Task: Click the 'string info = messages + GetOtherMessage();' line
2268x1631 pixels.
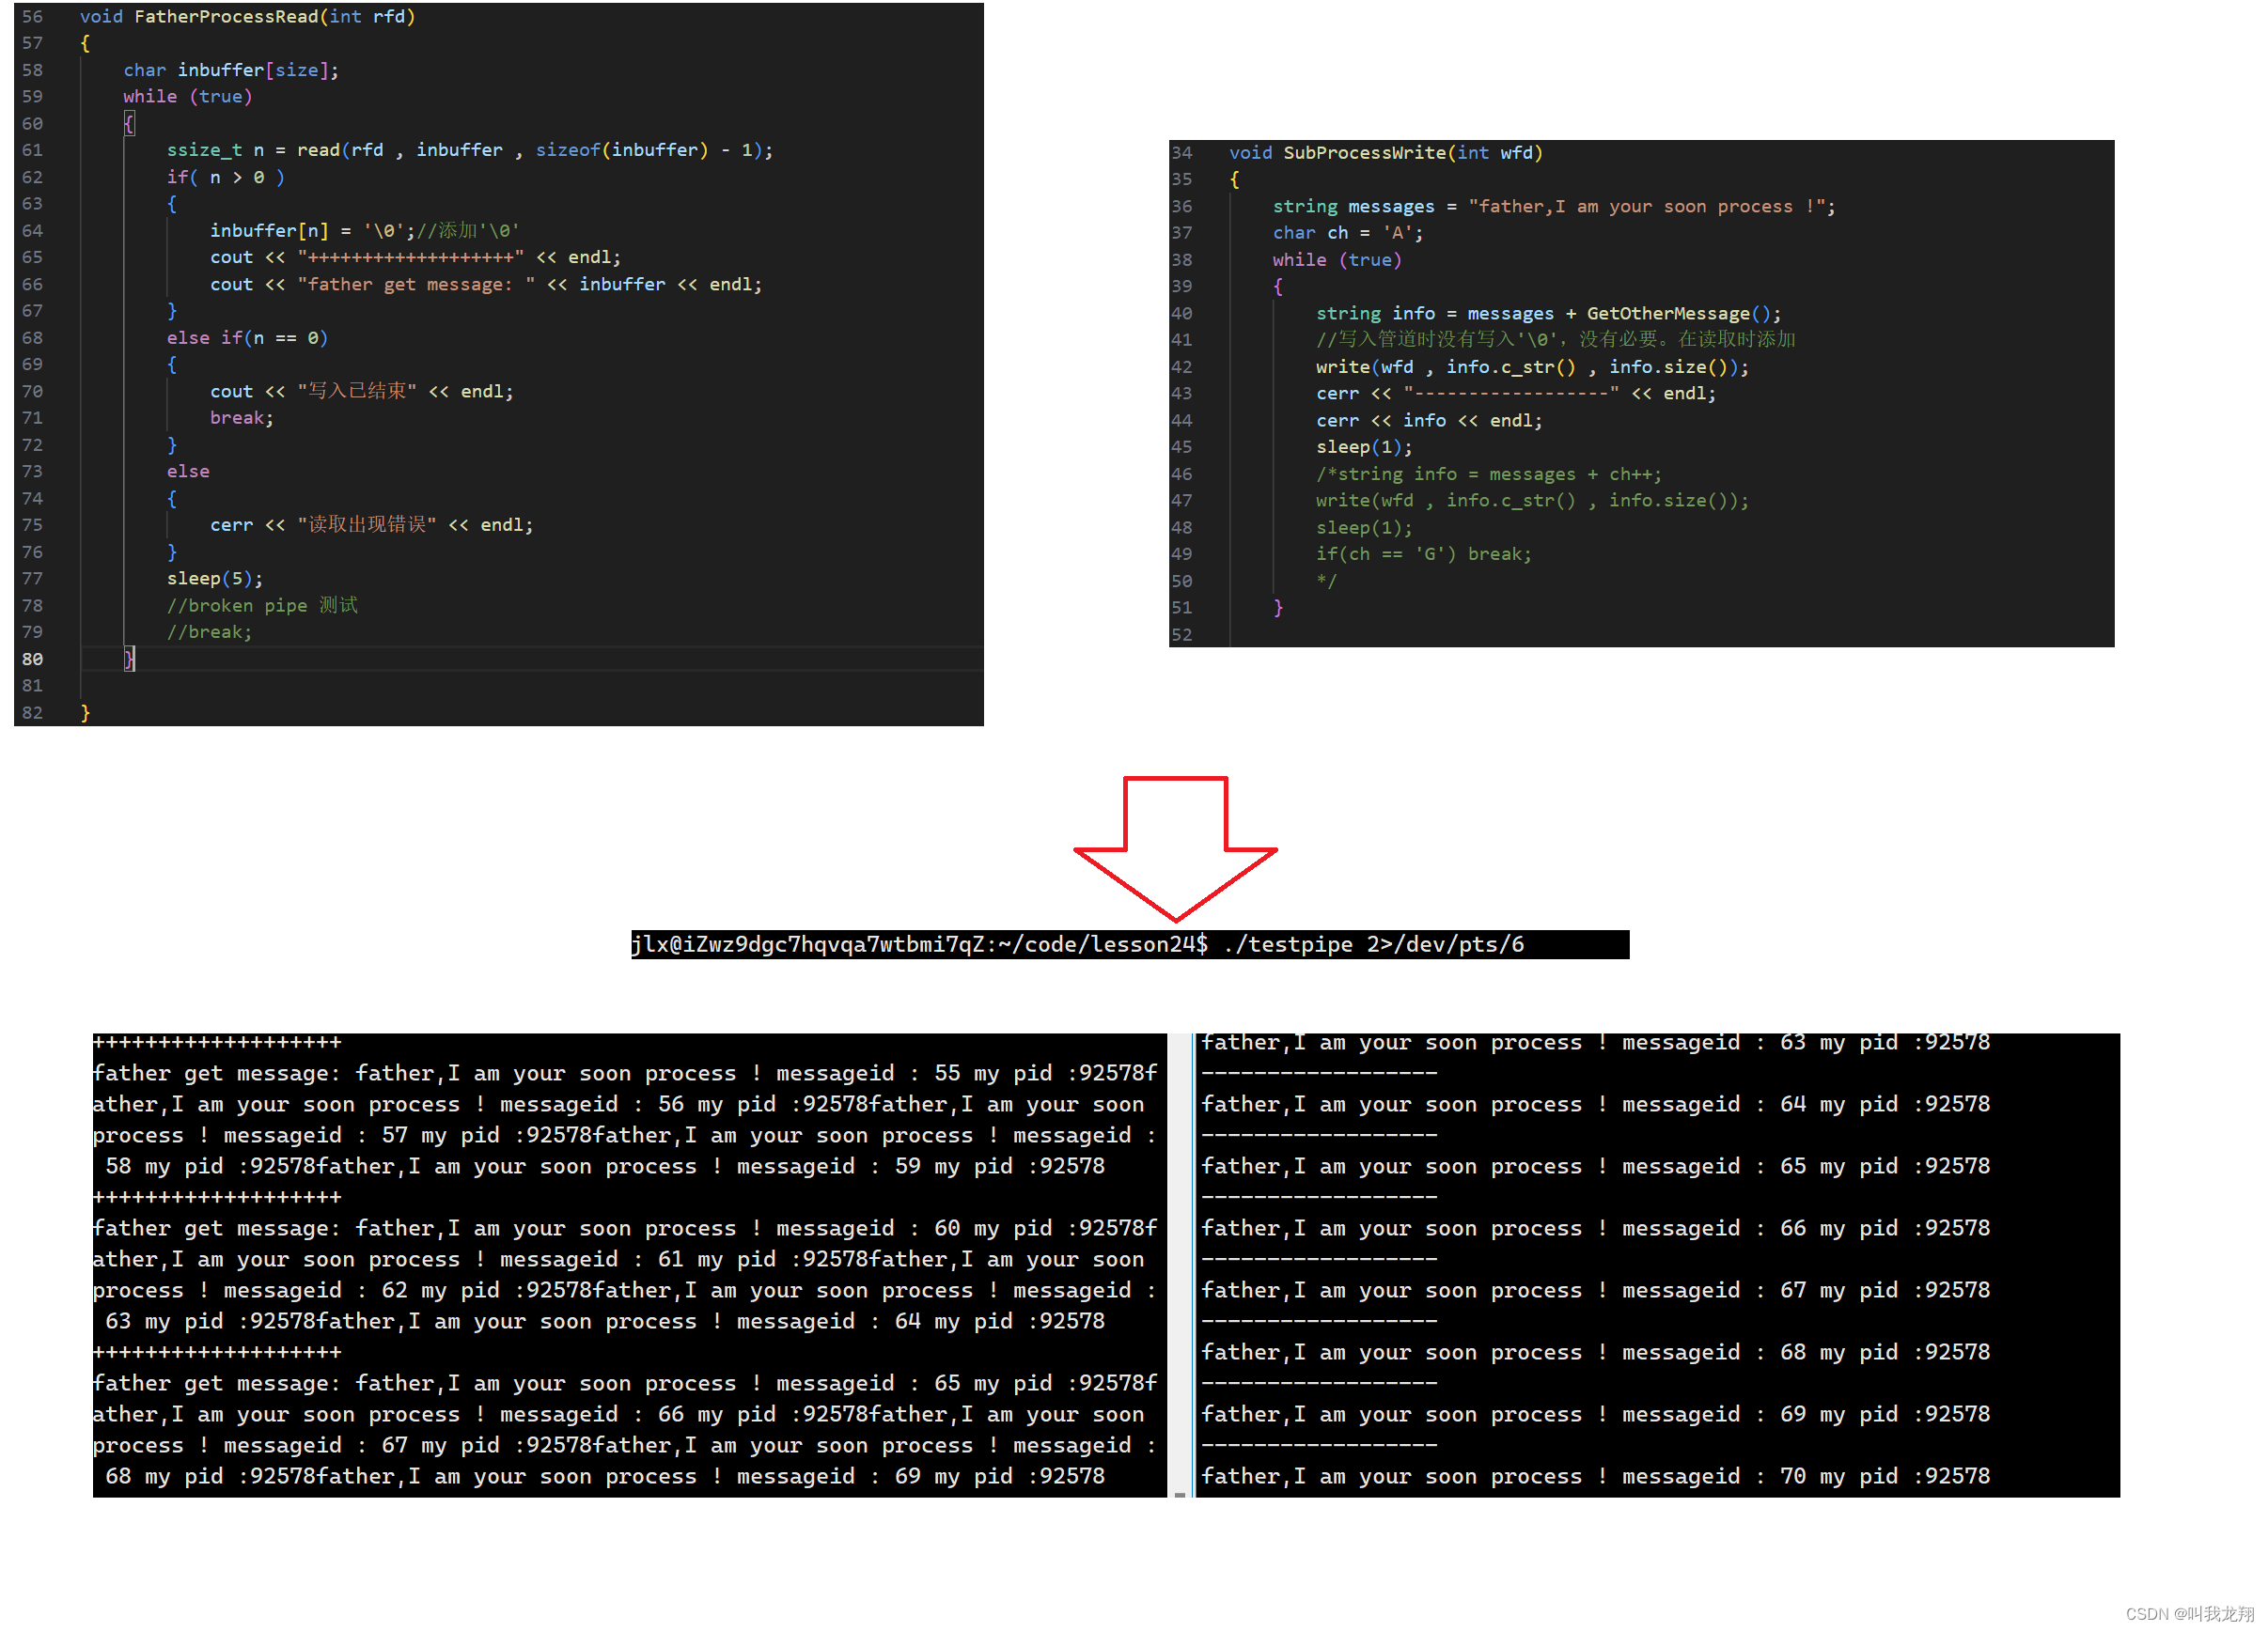Action: [x=1548, y=313]
